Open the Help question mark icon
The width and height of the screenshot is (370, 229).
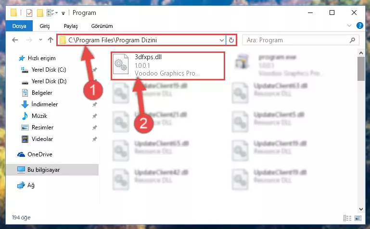[359, 25]
